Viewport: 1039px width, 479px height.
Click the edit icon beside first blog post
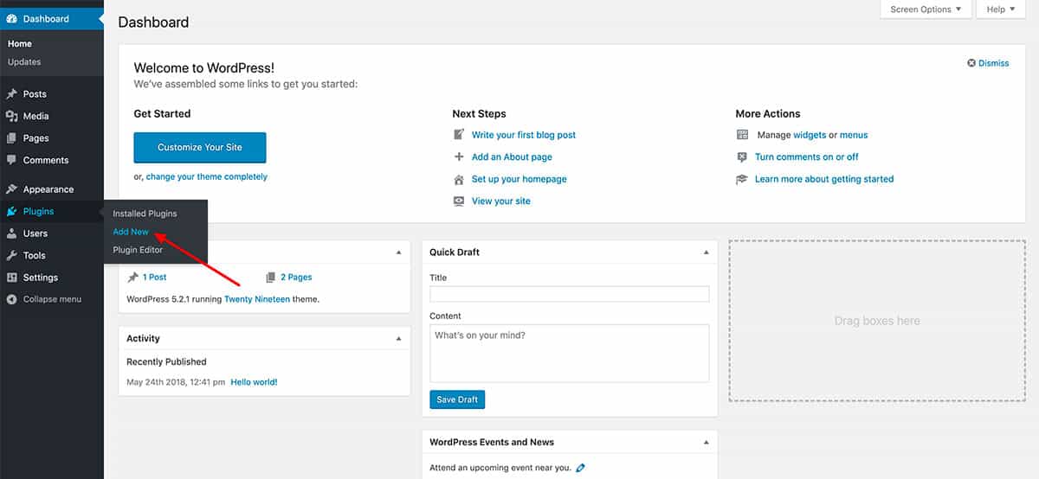point(459,135)
